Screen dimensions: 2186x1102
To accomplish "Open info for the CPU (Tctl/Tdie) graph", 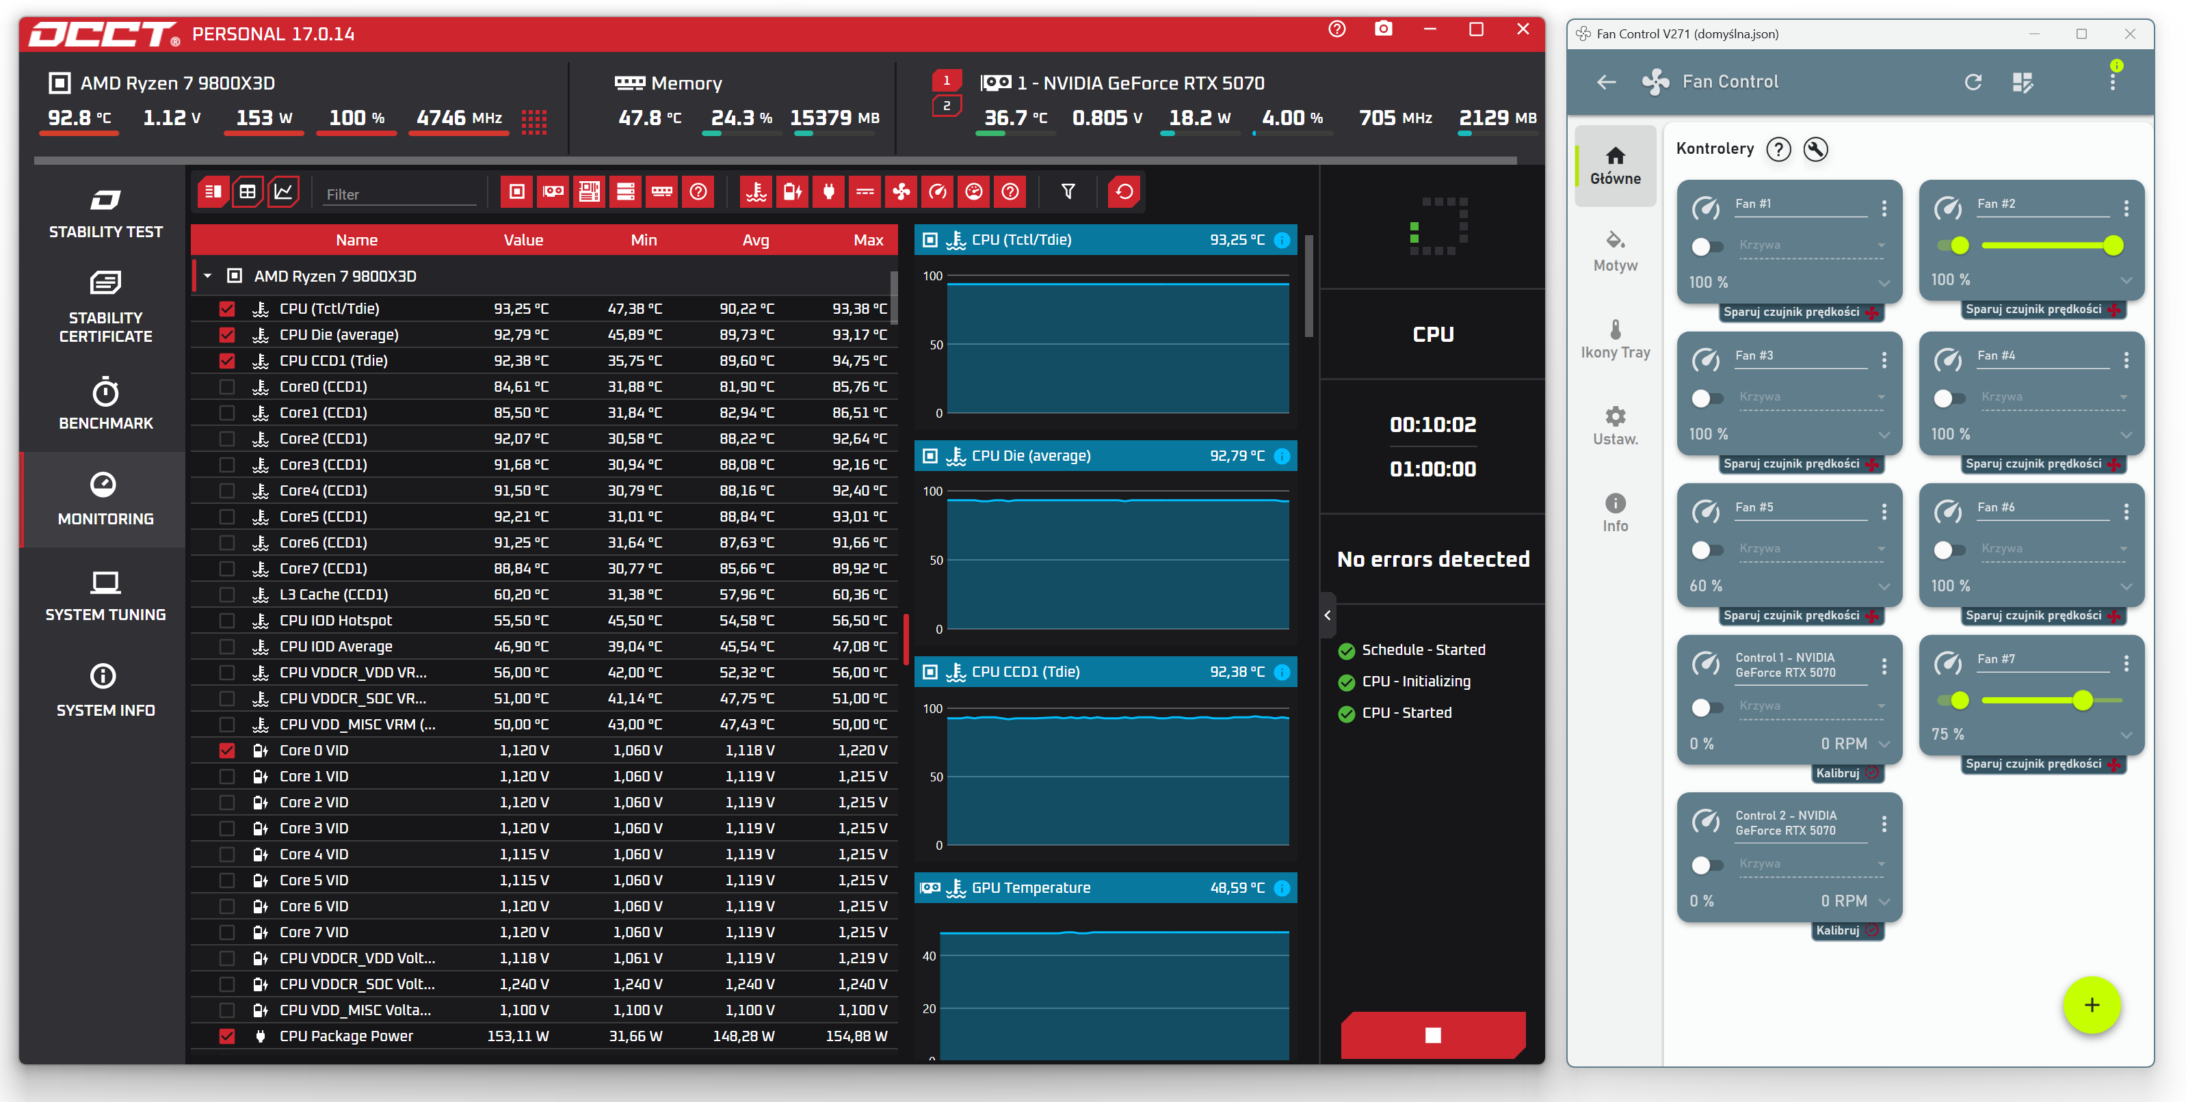I will click(x=1282, y=240).
